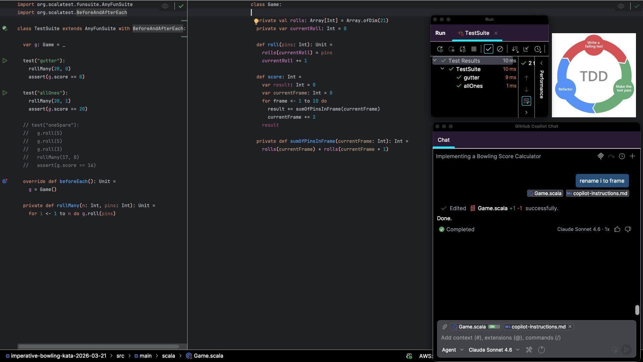Click the sort tests icon

coord(515,49)
